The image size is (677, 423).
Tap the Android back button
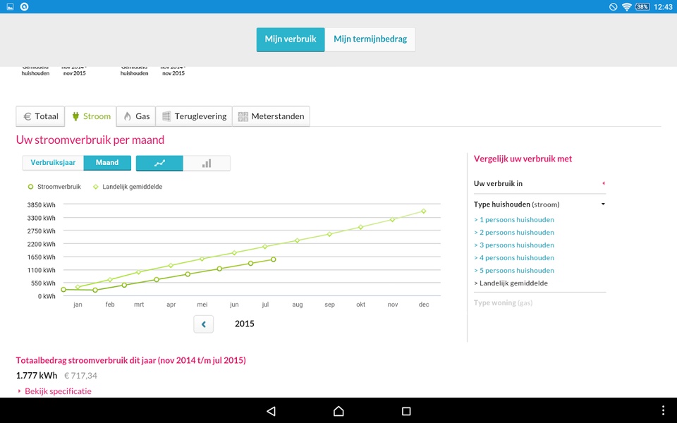coord(271,411)
